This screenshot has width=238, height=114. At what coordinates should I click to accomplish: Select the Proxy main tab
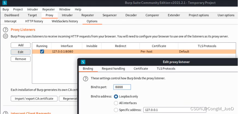[49, 15]
